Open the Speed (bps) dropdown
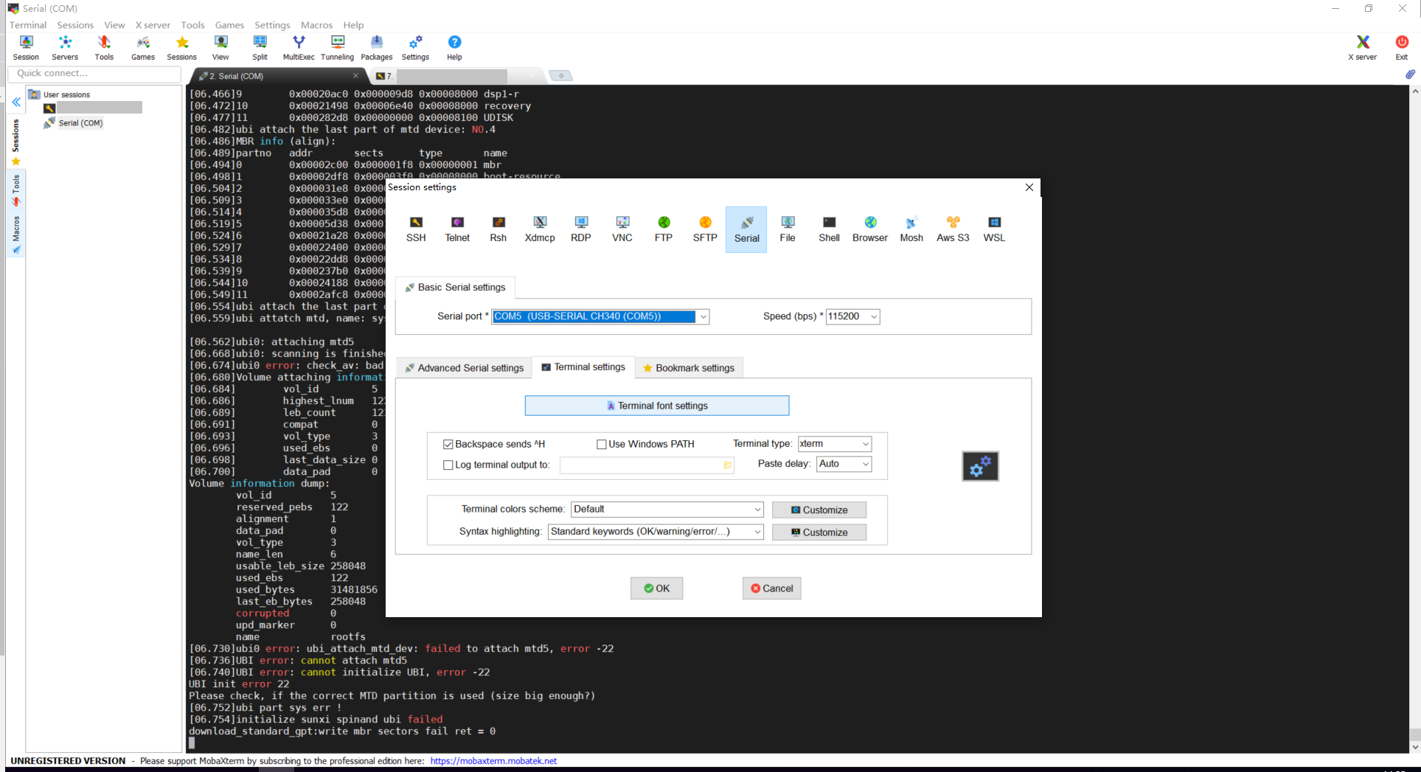 click(873, 316)
